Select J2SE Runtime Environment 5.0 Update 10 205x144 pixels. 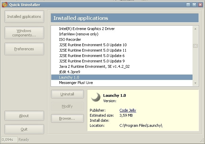[x=122, y=45]
